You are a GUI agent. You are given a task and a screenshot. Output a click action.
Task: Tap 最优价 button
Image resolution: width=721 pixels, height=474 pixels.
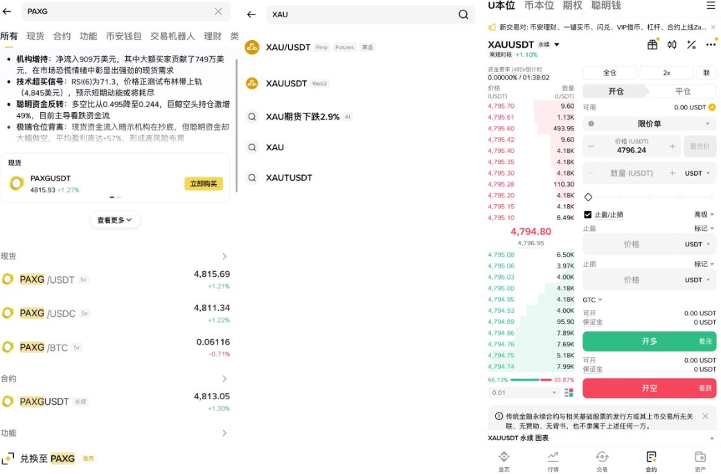[x=700, y=147]
